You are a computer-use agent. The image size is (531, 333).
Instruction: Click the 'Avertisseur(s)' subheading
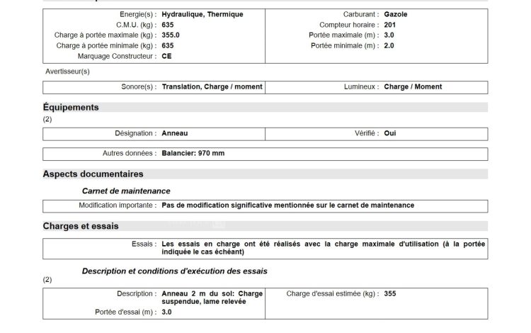(x=67, y=72)
